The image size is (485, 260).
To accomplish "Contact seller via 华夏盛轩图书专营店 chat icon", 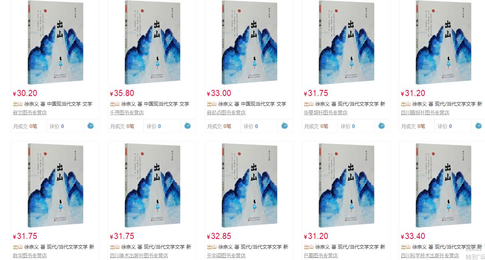I will click(x=382, y=126).
